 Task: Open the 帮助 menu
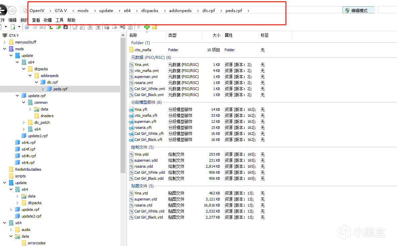tap(71, 20)
